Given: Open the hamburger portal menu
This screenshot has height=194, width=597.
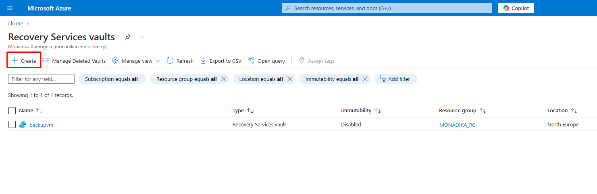Looking at the screenshot, I should click(10, 8).
